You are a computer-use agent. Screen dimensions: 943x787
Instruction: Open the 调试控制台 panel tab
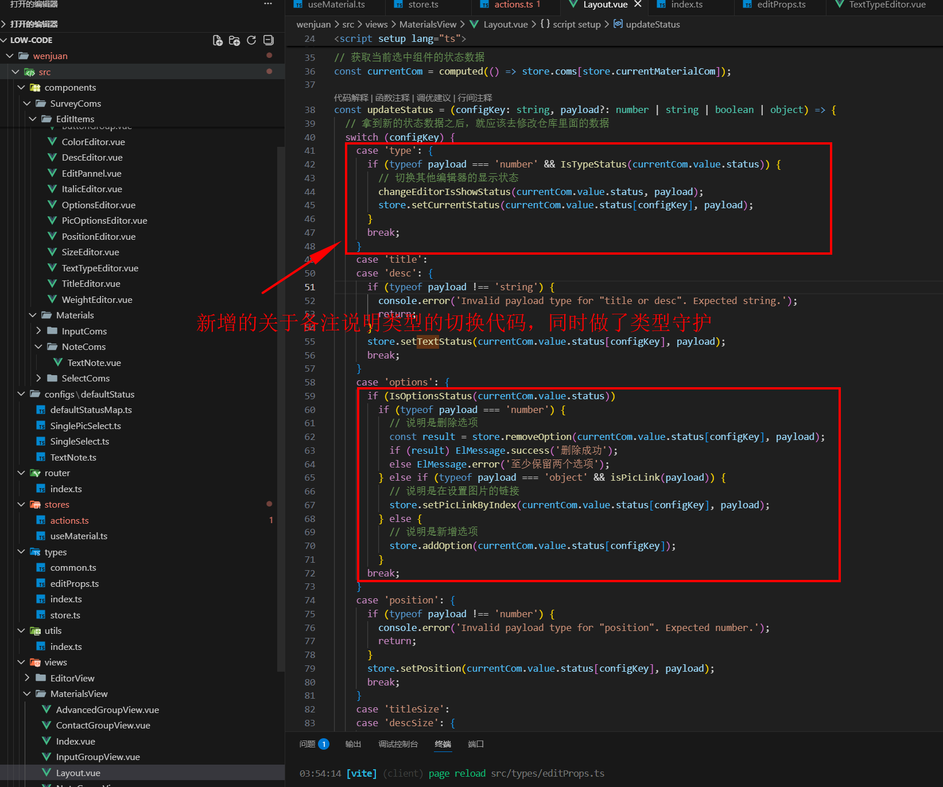(x=398, y=744)
